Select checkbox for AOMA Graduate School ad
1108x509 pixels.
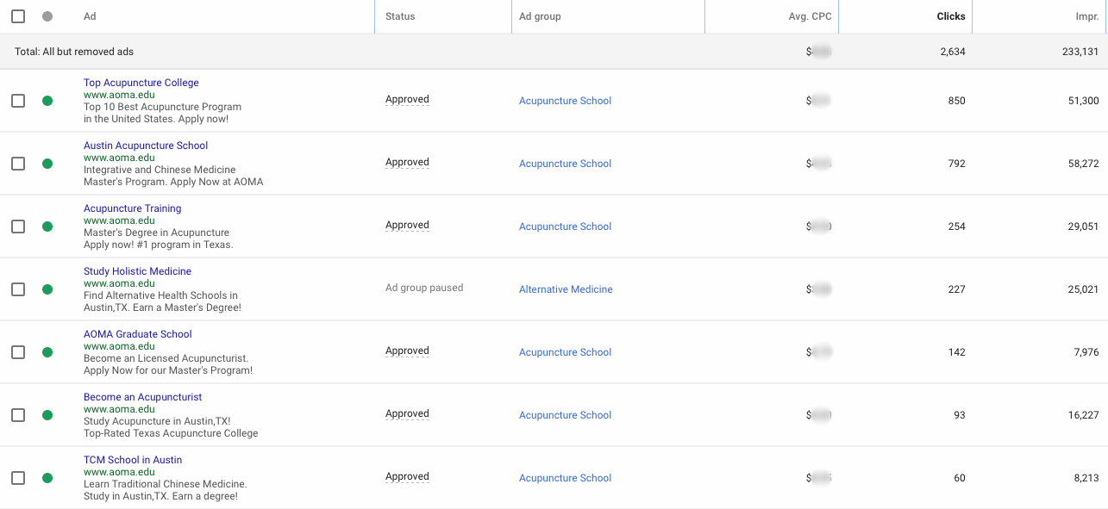click(18, 352)
